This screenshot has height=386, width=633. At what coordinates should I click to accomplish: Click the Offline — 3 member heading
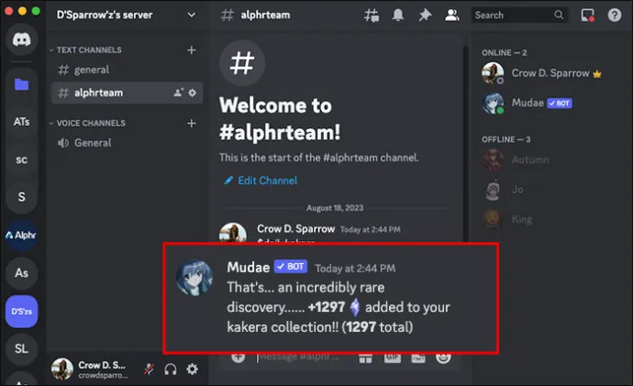pos(505,139)
